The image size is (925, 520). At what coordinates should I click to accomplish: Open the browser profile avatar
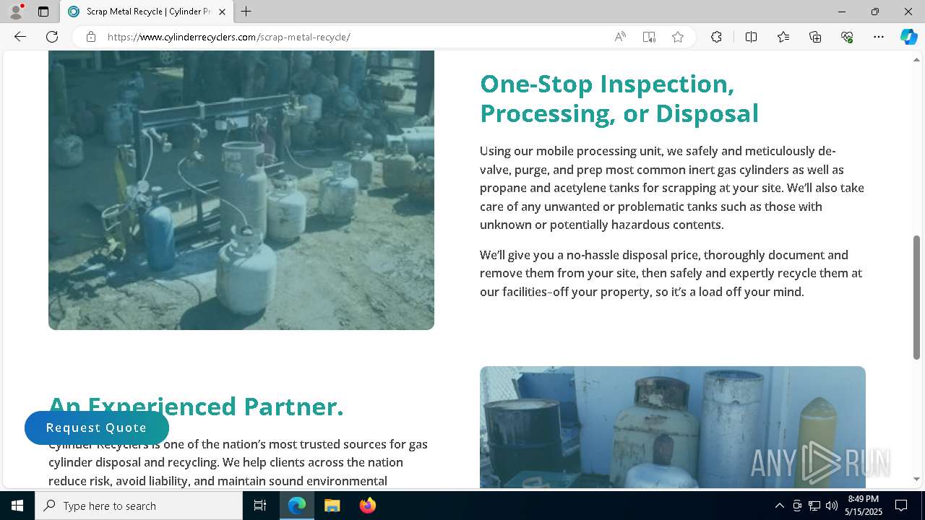click(16, 12)
